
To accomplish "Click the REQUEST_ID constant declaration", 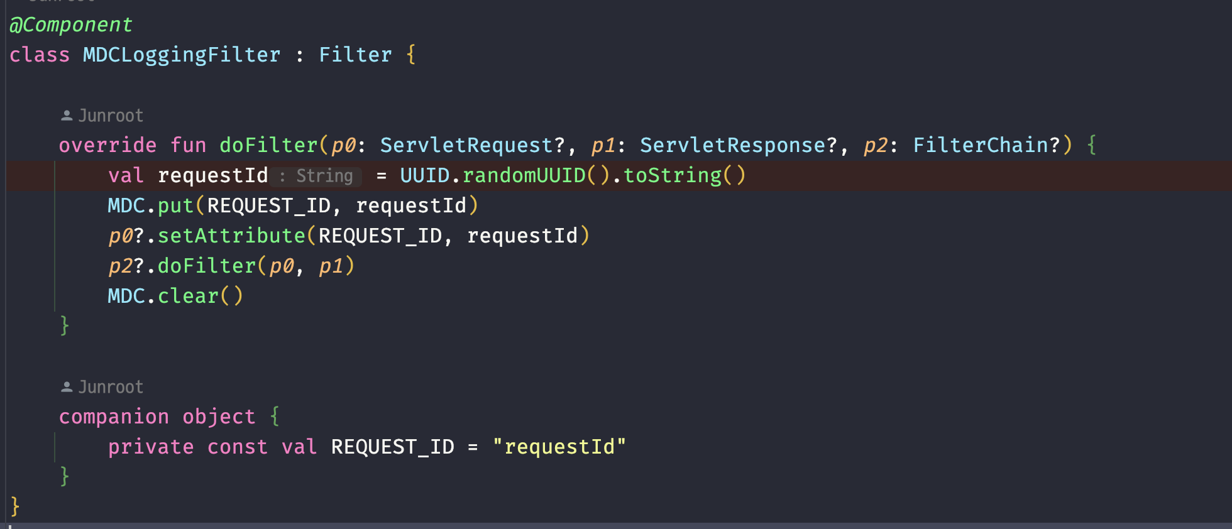I will click(x=392, y=447).
